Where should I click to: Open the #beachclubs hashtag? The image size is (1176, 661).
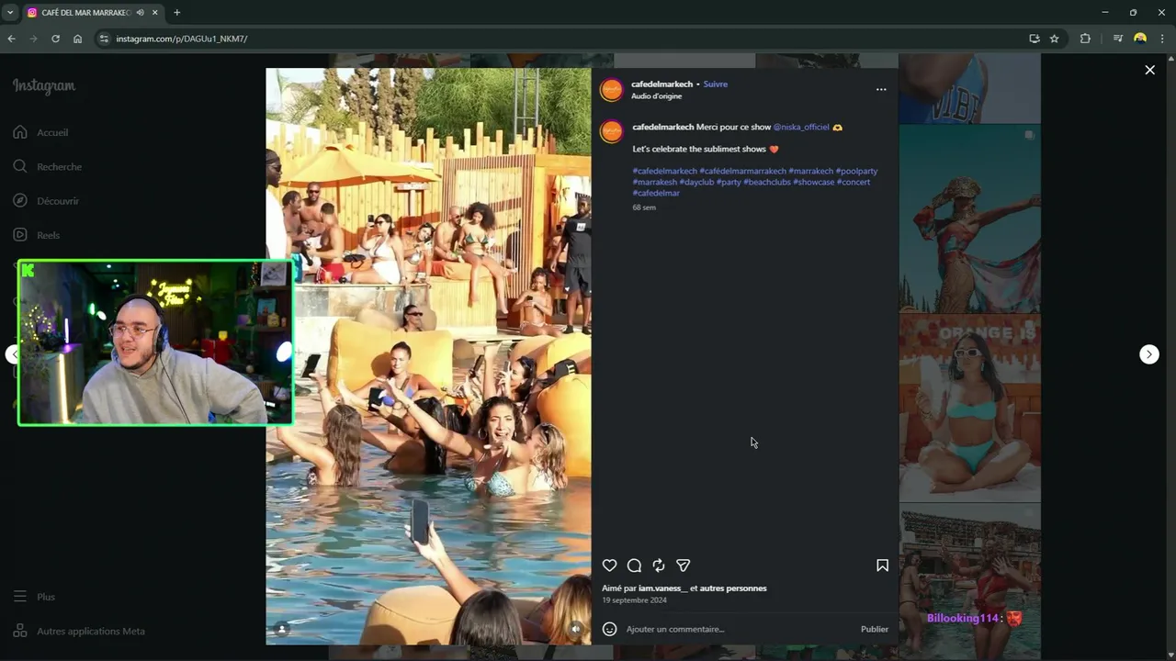(767, 182)
